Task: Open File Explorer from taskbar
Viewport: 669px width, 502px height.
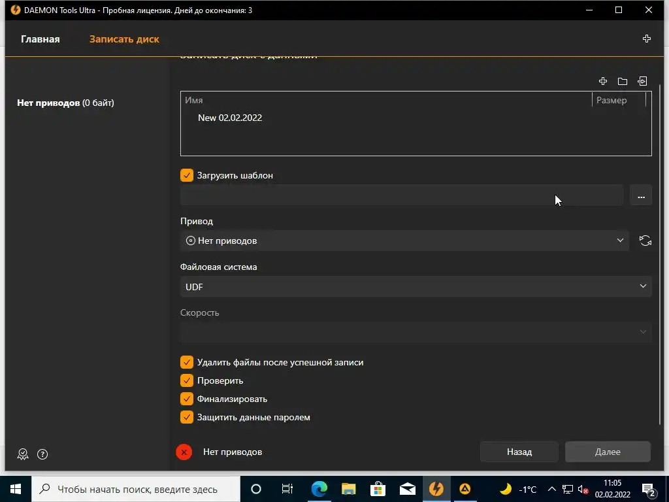Action: pos(349,489)
